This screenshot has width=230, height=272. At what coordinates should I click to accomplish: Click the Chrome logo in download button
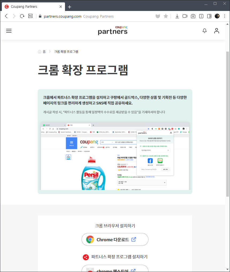[x=90, y=239]
